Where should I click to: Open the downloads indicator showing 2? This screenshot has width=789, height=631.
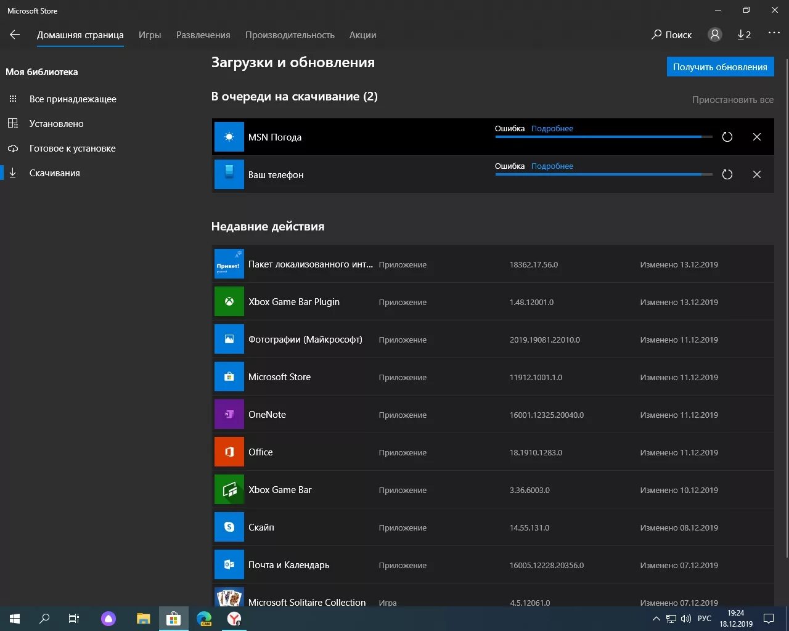[x=744, y=35]
